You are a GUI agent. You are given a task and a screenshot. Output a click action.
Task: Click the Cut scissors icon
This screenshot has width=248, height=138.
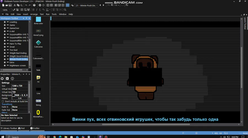click(x=15, y=5)
